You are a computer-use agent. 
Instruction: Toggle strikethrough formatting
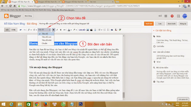pos(64,30)
